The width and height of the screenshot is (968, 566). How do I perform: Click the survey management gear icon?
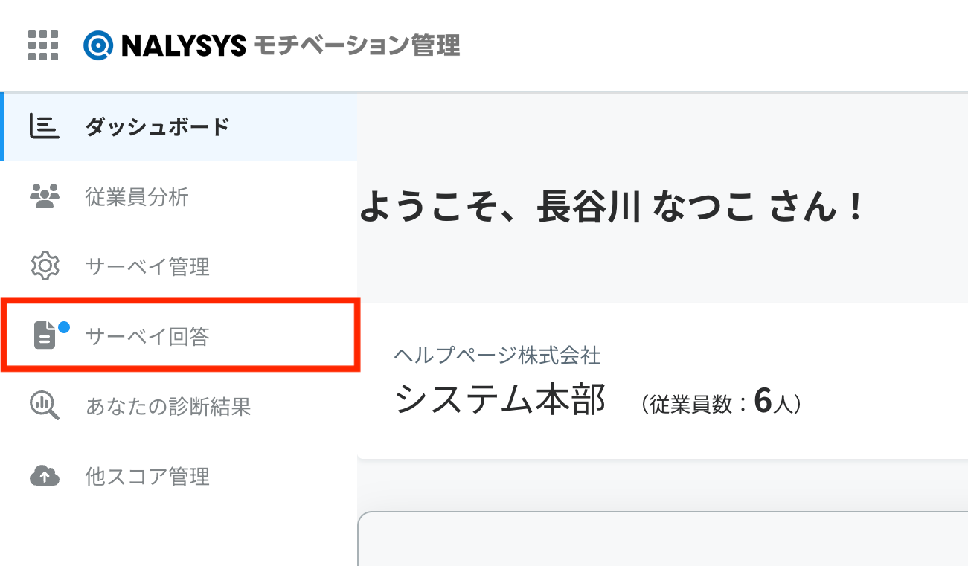[x=44, y=266]
